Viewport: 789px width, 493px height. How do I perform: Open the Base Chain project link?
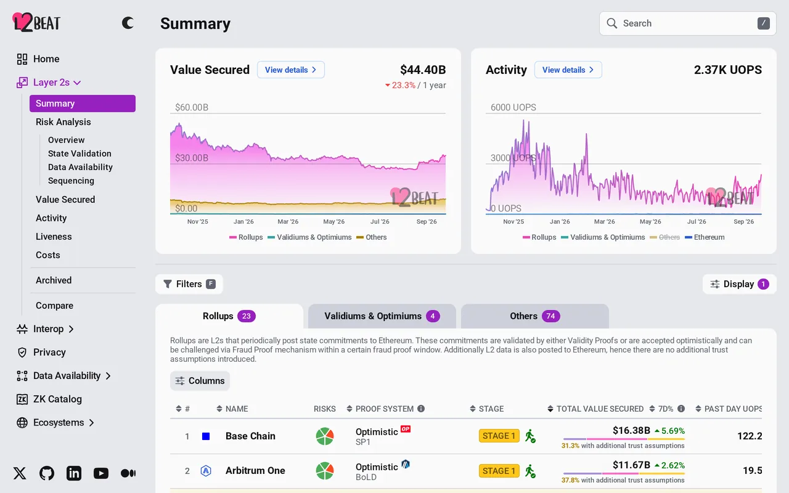point(250,436)
